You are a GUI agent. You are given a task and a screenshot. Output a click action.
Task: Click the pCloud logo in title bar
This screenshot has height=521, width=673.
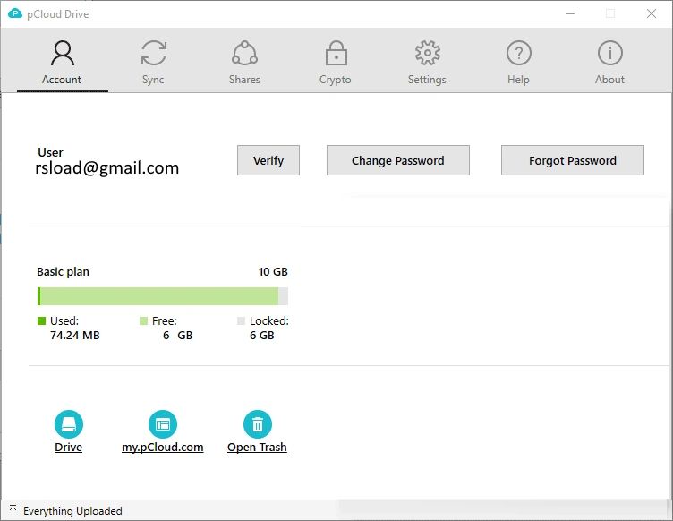[15, 13]
